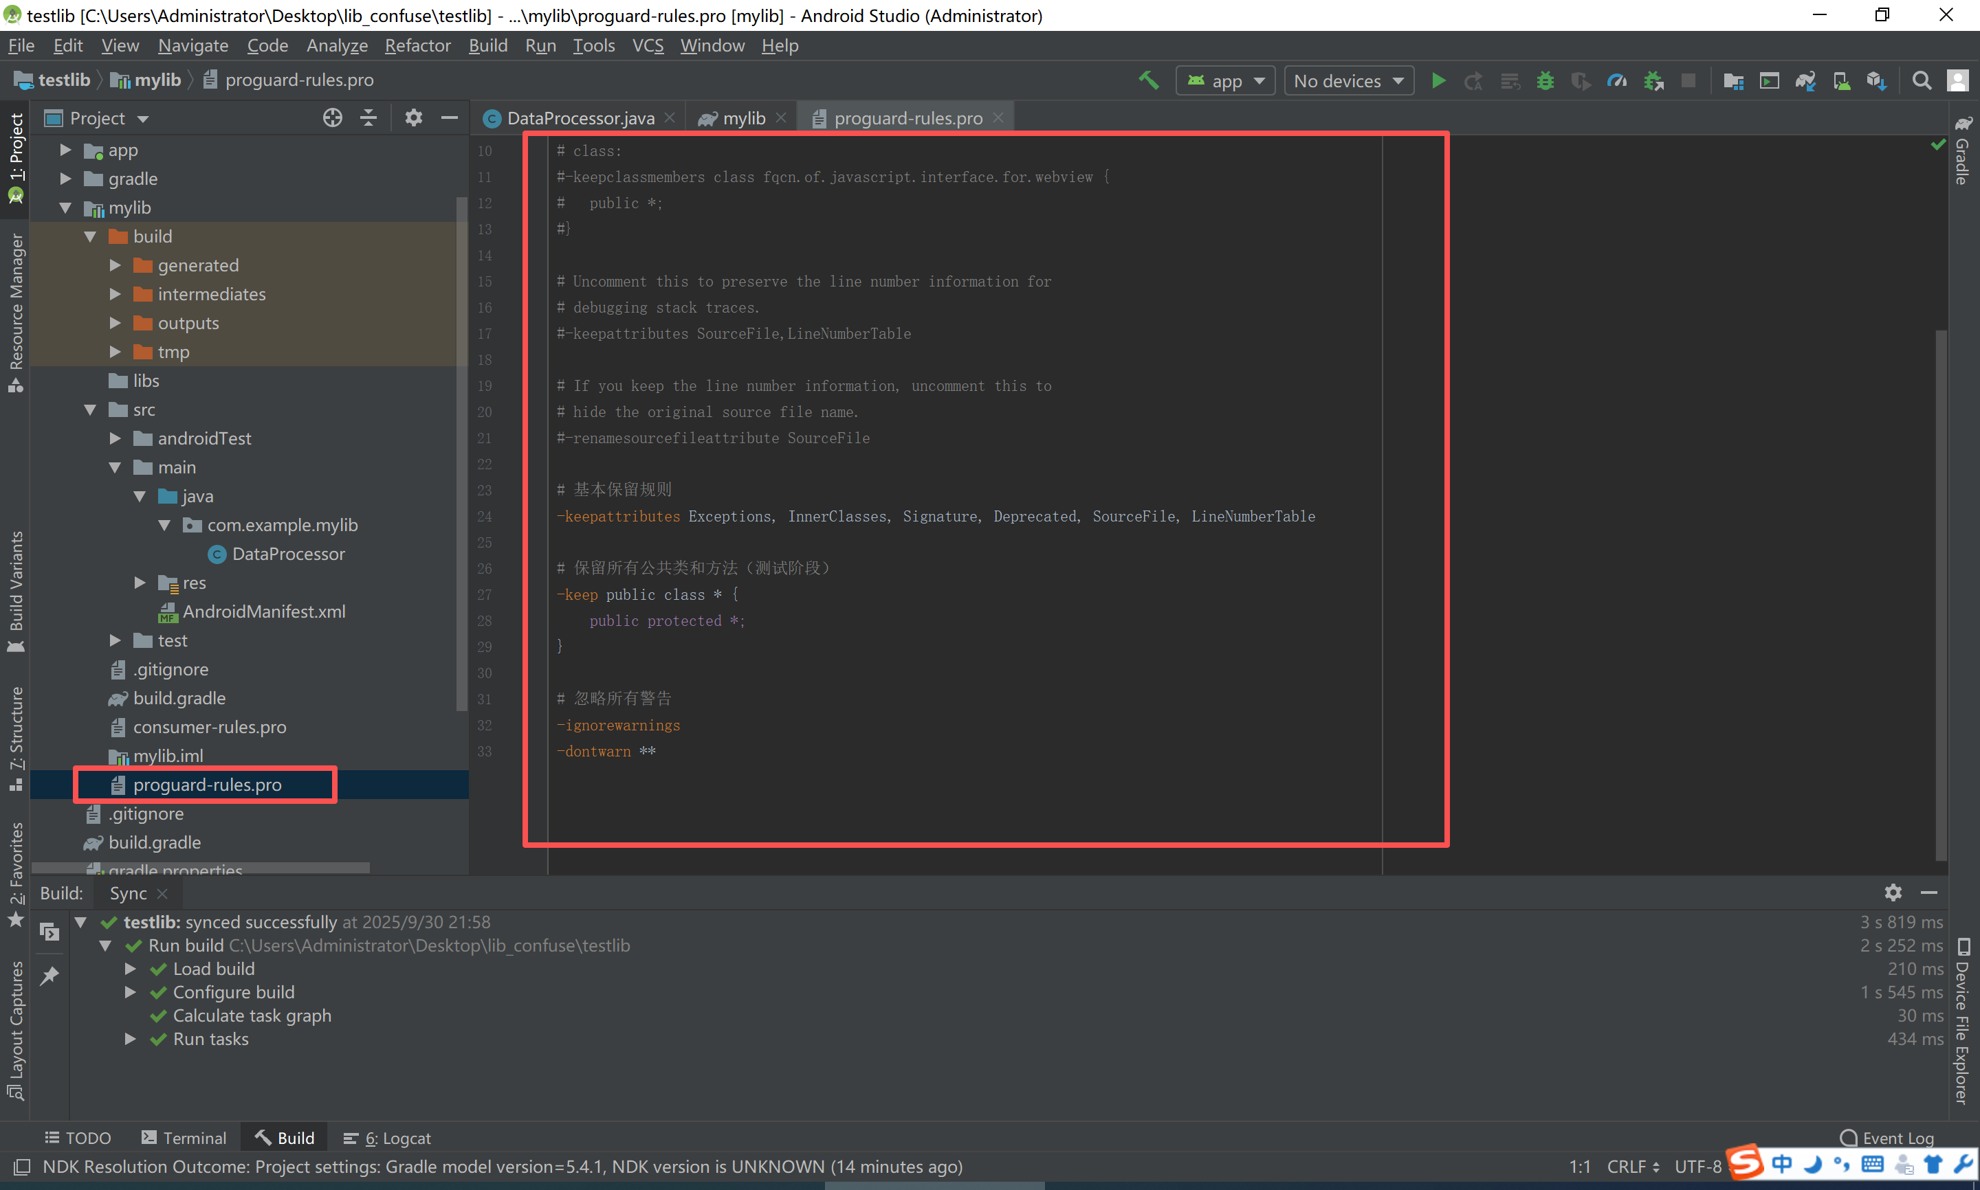
Task: Open the Refactor menu
Action: [417, 46]
